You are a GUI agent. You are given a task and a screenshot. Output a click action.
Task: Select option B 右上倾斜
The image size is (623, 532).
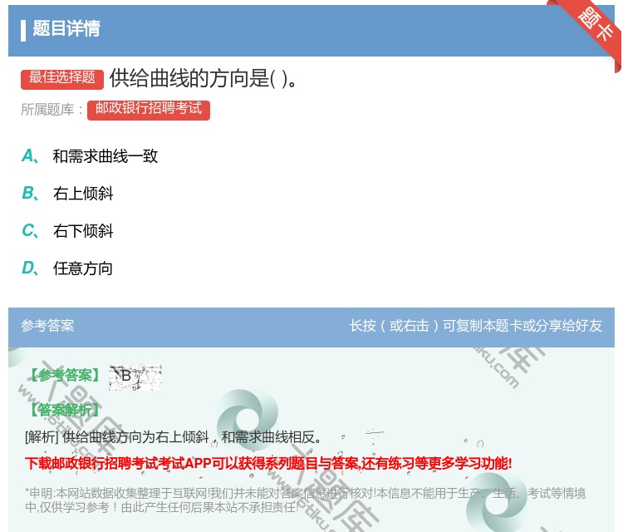coord(67,193)
